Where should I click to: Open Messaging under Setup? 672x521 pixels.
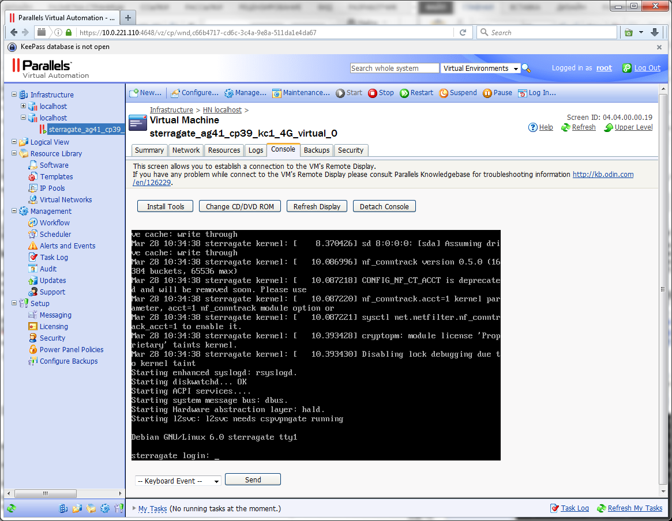coord(55,315)
